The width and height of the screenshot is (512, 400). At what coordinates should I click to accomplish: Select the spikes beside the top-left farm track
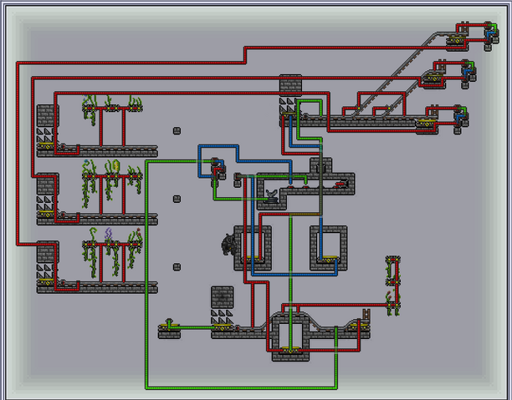[x=45, y=135]
